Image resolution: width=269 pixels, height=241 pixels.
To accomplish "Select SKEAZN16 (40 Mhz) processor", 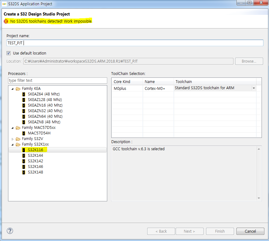I will click(x=45, y=105).
